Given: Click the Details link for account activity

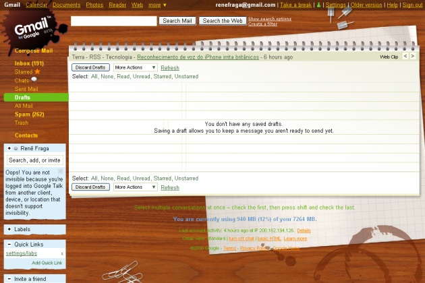Looking at the screenshot, I should tap(304, 230).
